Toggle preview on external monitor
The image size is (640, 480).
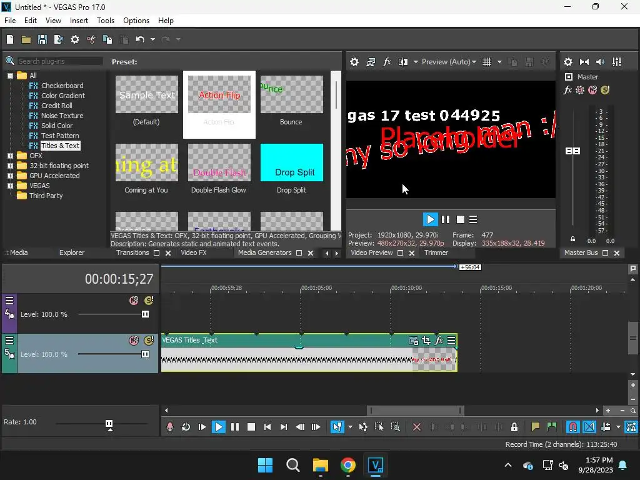[371, 62]
